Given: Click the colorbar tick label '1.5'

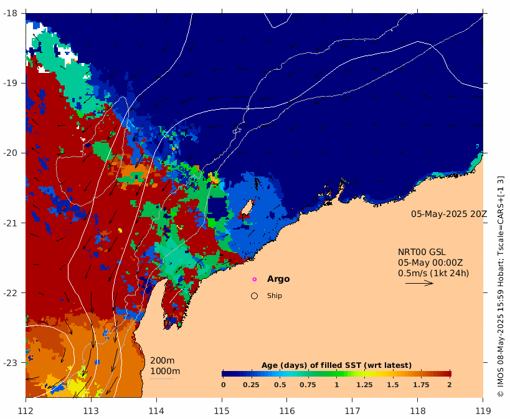Looking at the screenshot, I should [x=393, y=385].
